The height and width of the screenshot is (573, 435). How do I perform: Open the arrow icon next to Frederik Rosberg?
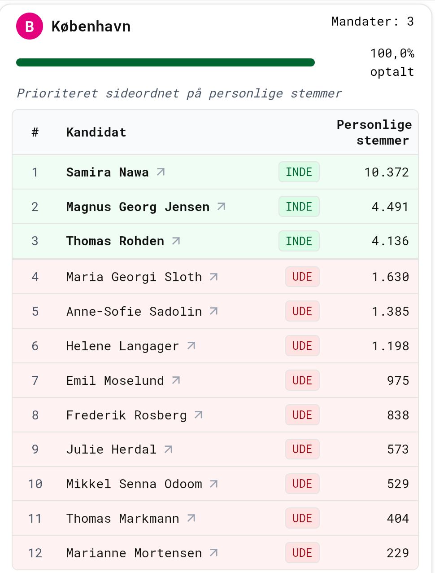[x=199, y=415]
